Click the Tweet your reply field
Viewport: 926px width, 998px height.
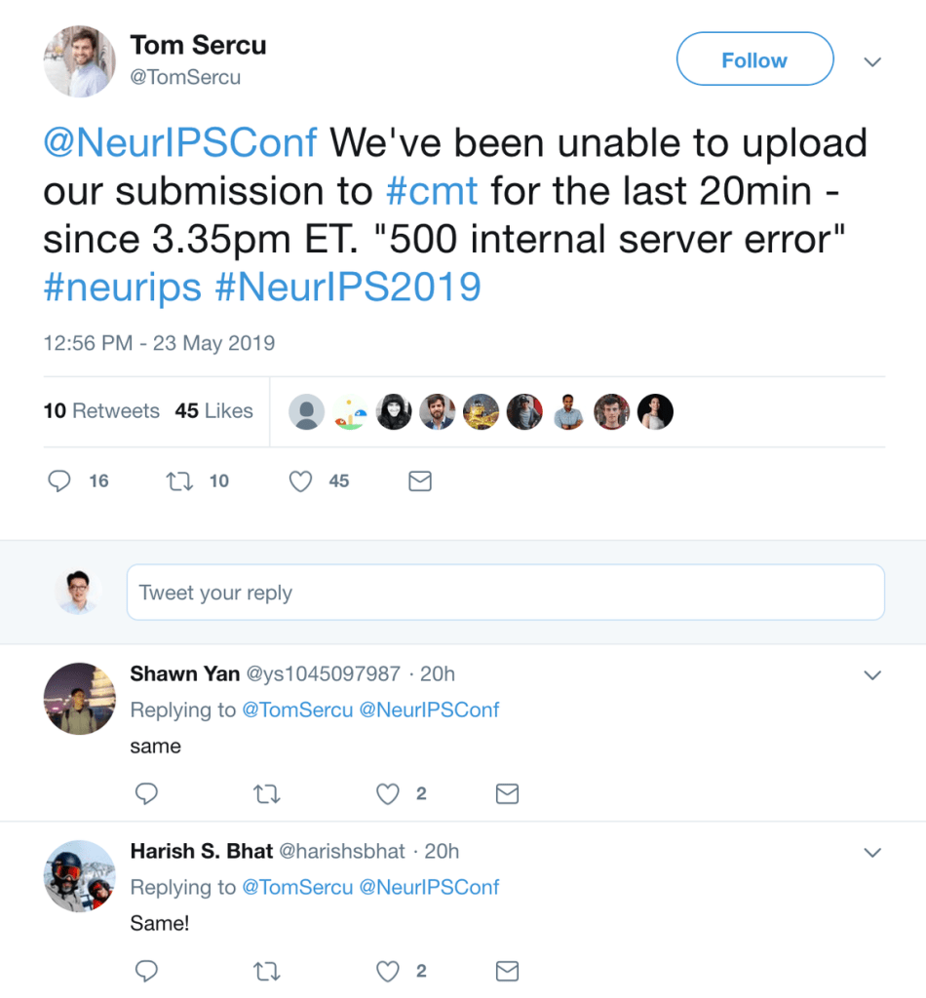coord(506,592)
